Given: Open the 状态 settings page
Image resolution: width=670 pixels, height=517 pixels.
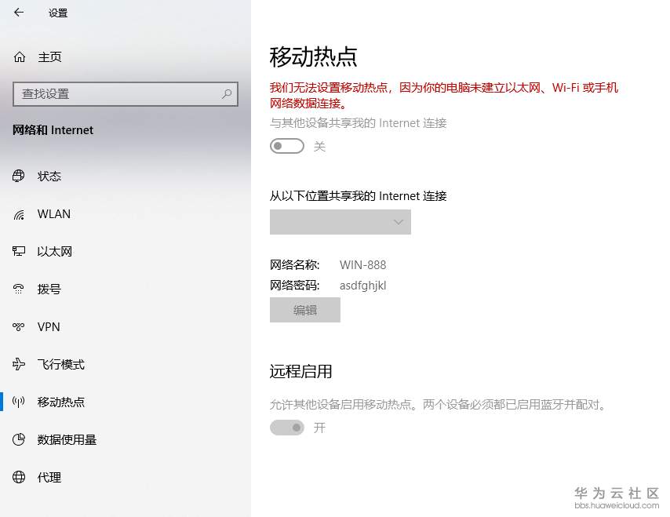Looking at the screenshot, I should [x=126, y=176].
